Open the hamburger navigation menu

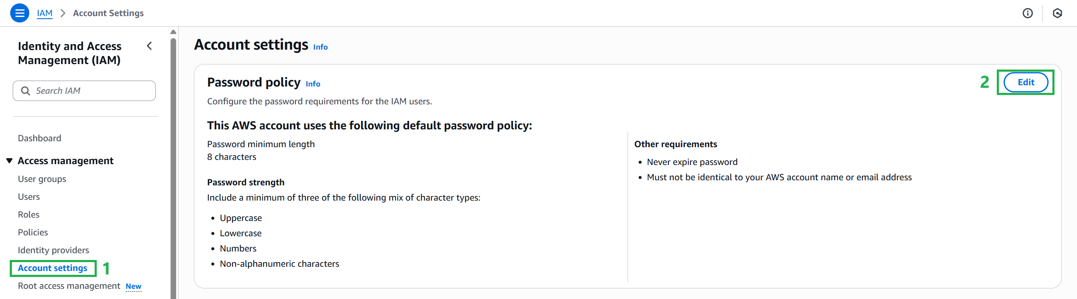coord(20,13)
